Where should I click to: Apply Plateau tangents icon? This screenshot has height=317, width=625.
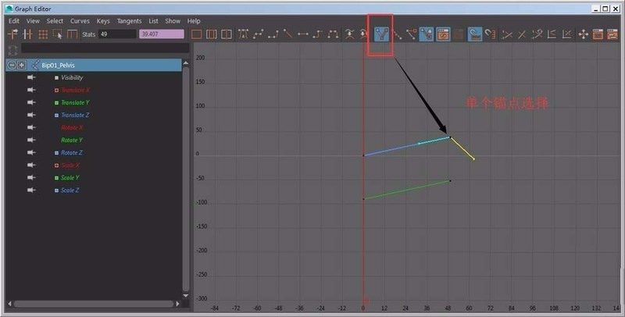(x=333, y=34)
